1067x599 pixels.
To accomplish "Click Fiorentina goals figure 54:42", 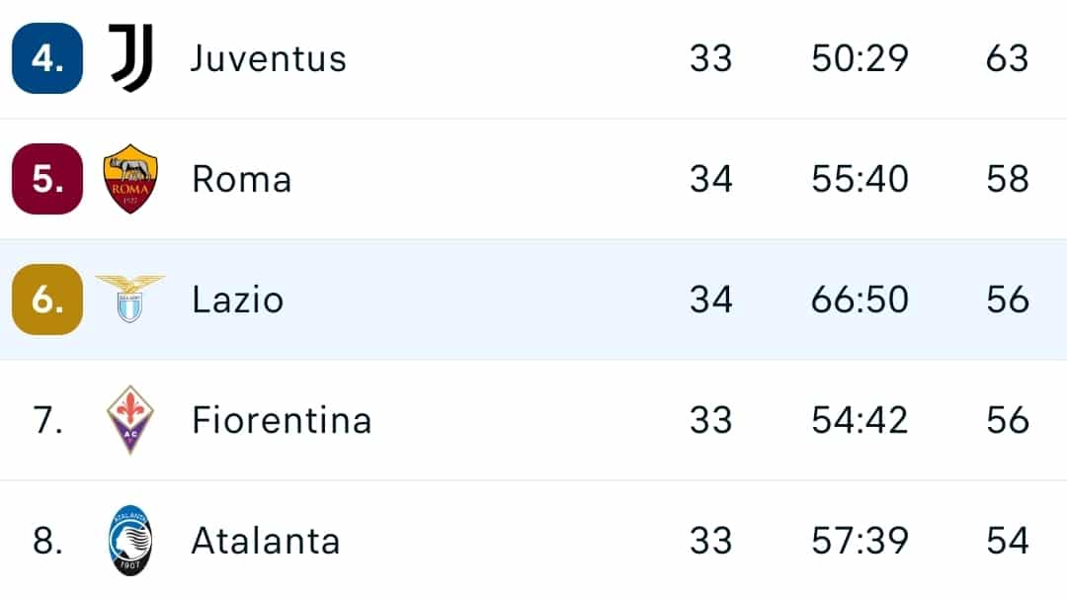I will click(x=860, y=420).
